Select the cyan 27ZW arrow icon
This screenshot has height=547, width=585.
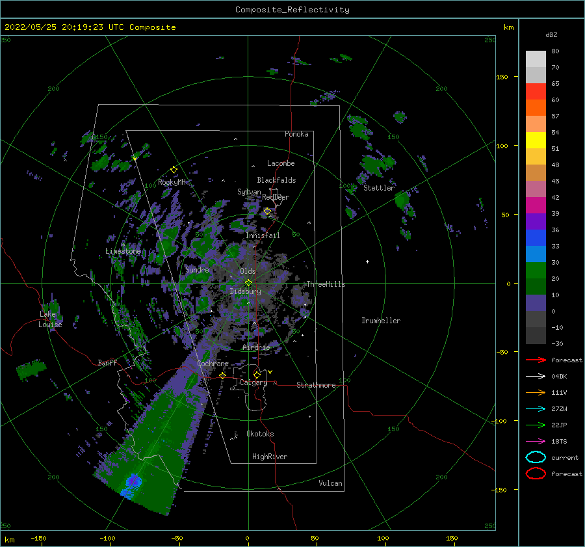coord(536,409)
